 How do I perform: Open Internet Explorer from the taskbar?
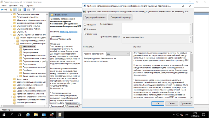(28, 115)
